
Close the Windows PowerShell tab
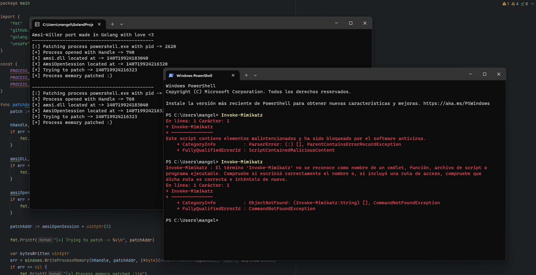(233, 75)
